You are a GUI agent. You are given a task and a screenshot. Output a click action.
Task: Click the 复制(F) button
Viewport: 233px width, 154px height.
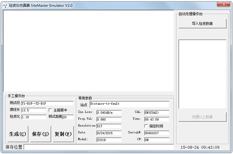(63, 134)
